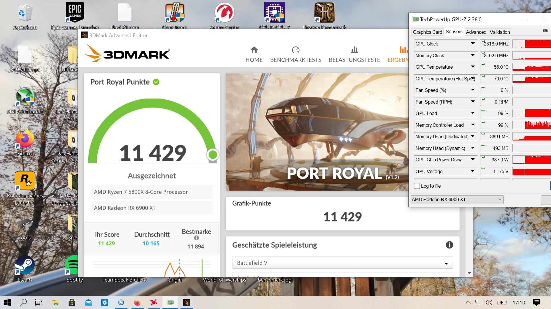Screen dimensions: 551x309
Task: Open volume control in system tray
Action: (x=489, y=302)
